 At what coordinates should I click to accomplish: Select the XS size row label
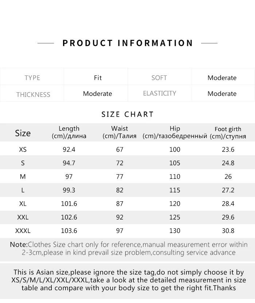coord(23,149)
